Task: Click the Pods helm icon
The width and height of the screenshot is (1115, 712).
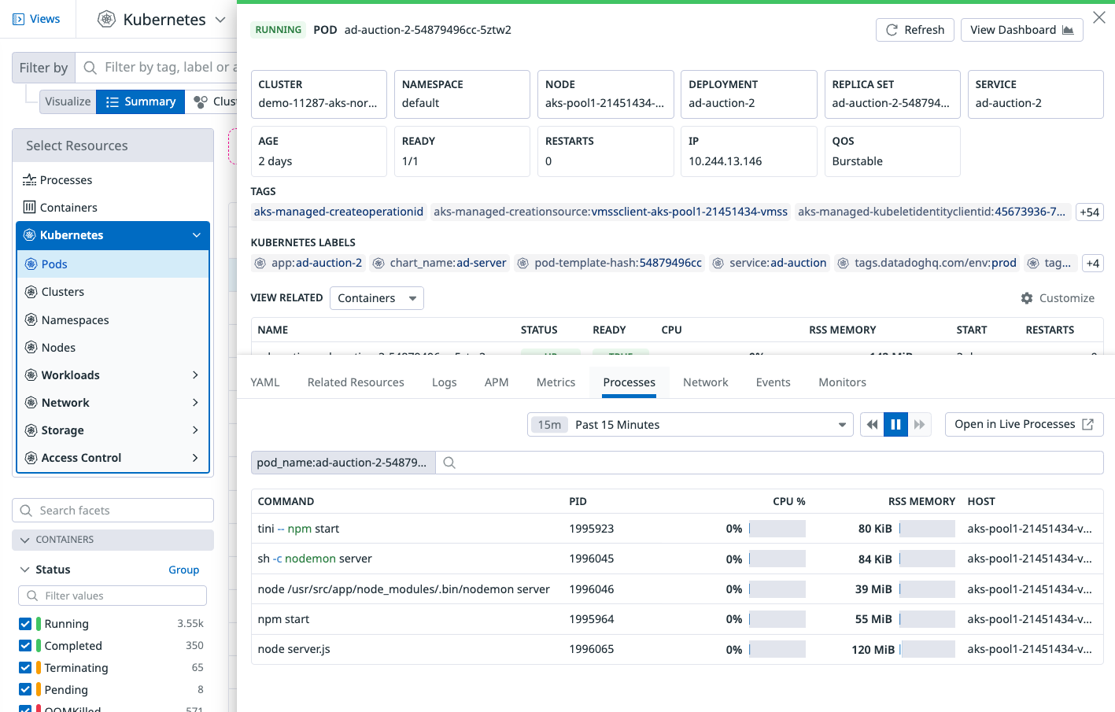Action: [x=31, y=264]
